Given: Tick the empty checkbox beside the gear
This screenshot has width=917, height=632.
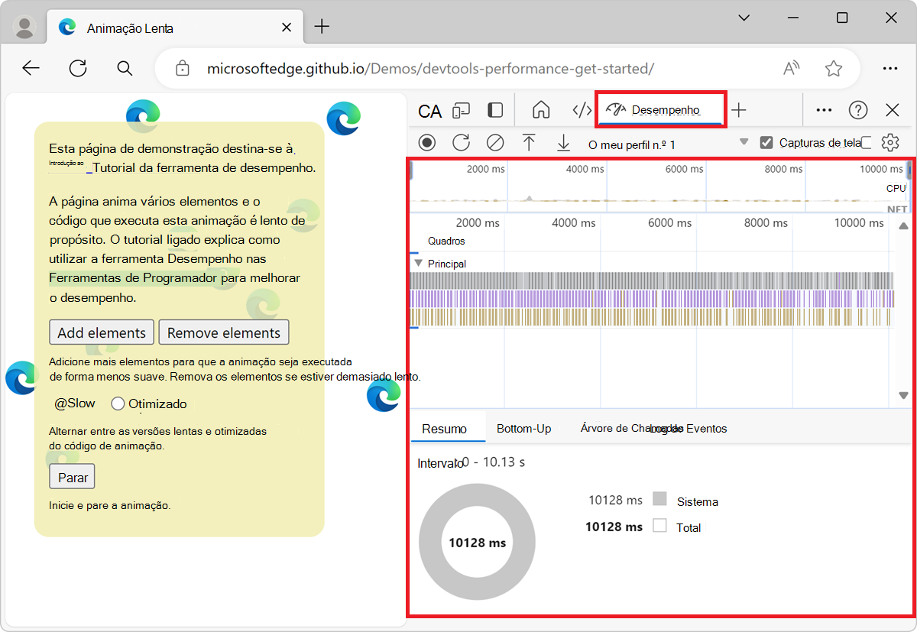Looking at the screenshot, I should (867, 142).
